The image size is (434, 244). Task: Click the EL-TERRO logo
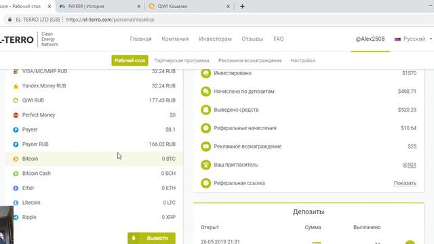point(29,39)
